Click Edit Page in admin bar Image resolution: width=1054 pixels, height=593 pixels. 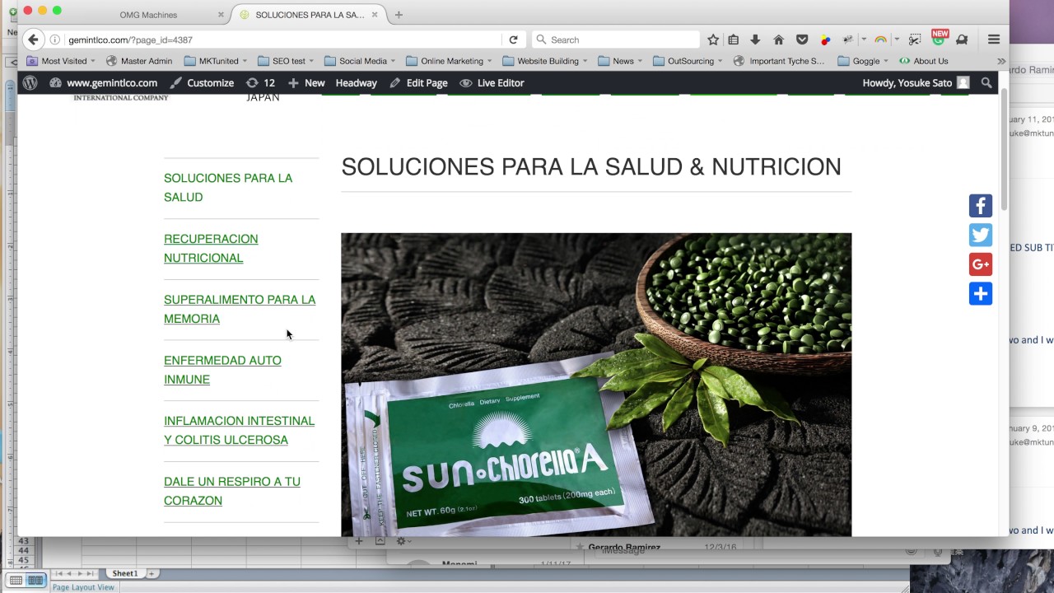tap(418, 83)
